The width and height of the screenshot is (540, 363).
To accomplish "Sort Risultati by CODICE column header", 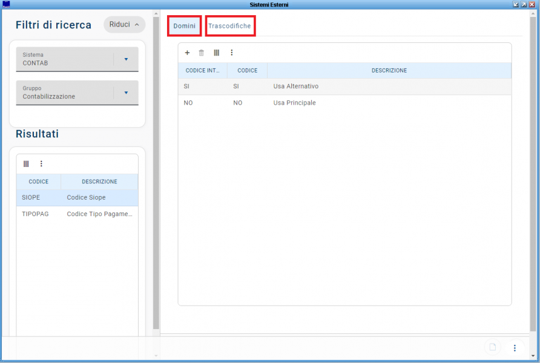I will pos(39,181).
